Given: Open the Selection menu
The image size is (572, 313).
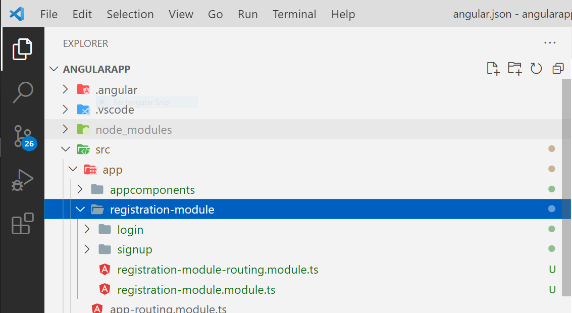Looking at the screenshot, I should (x=130, y=14).
